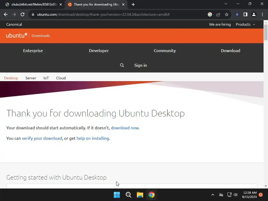The height and width of the screenshot is (201, 268).
Task: Select the Cloud sub-navigation tab
Action: pyautogui.click(x=61, y=78)
